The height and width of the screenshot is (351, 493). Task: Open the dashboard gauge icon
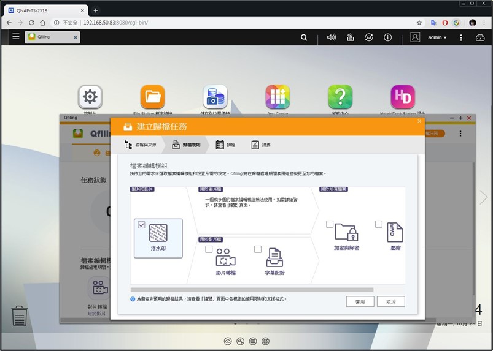[480, 37]
